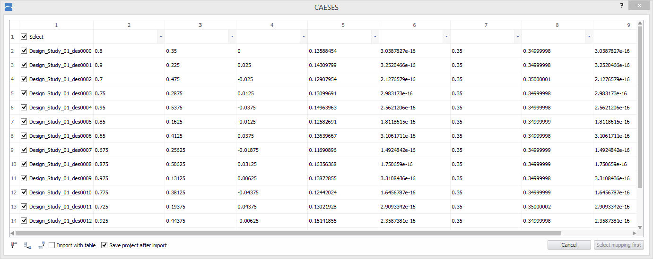Viewport: 653px width, 259px height.
Task: Open column 4 mapping dropdown
Action: tap(304, 37)
